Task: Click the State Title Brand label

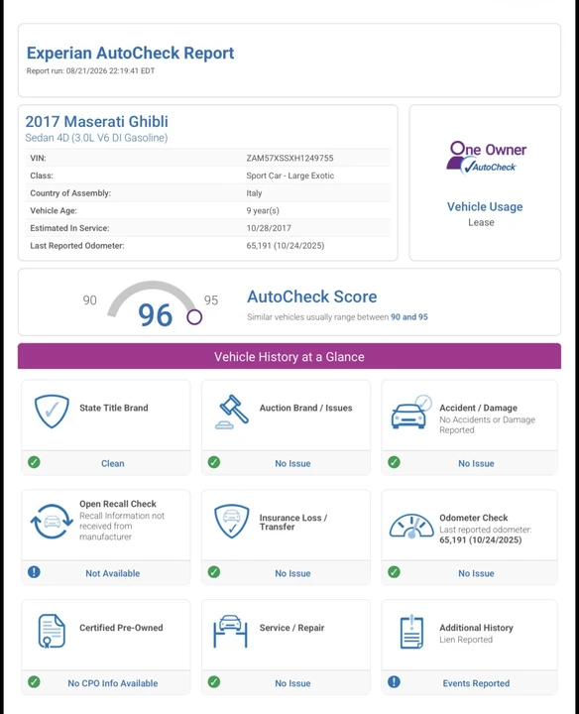Action: 114,408
